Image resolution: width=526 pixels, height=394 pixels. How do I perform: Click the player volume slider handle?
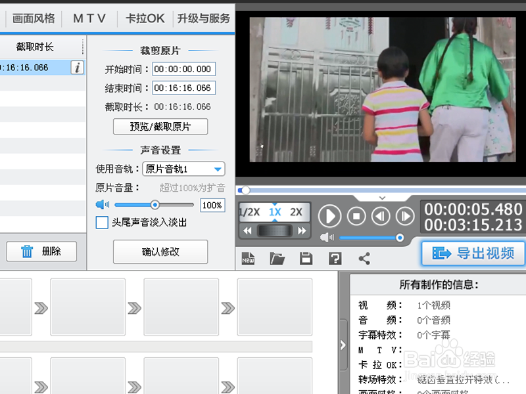[x=400, y=238]
